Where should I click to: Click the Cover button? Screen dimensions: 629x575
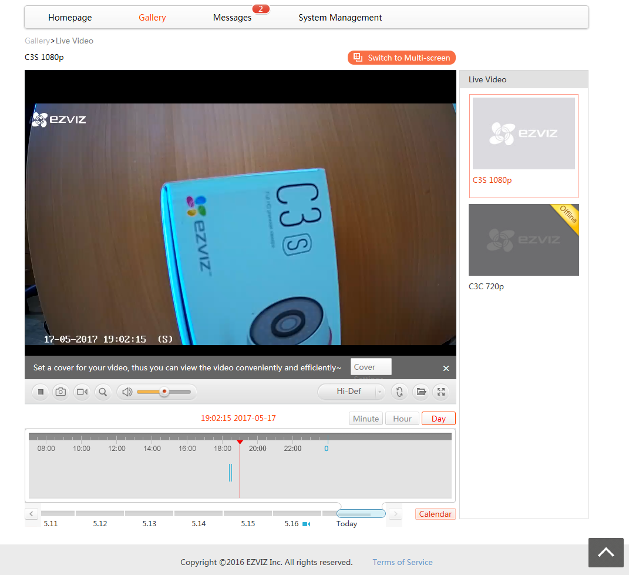(371, 367)
